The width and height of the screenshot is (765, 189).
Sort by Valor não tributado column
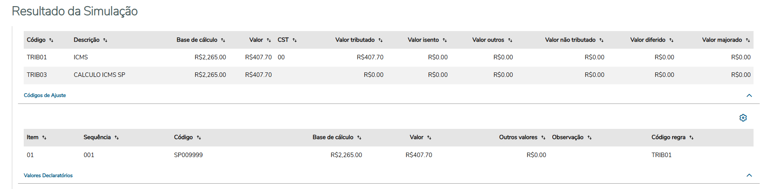(x=601, y=40)
